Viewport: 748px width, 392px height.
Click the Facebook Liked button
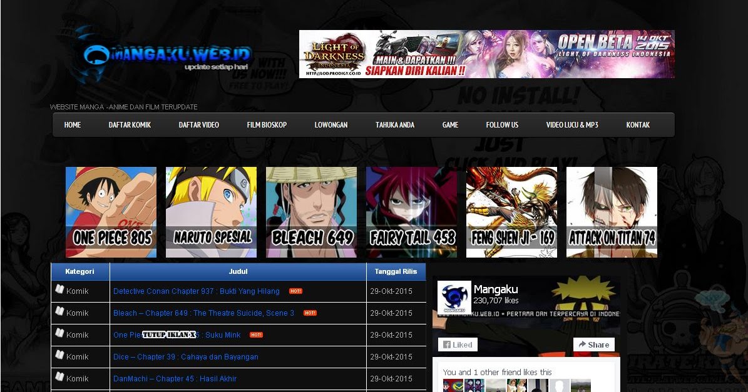[458, 344]
